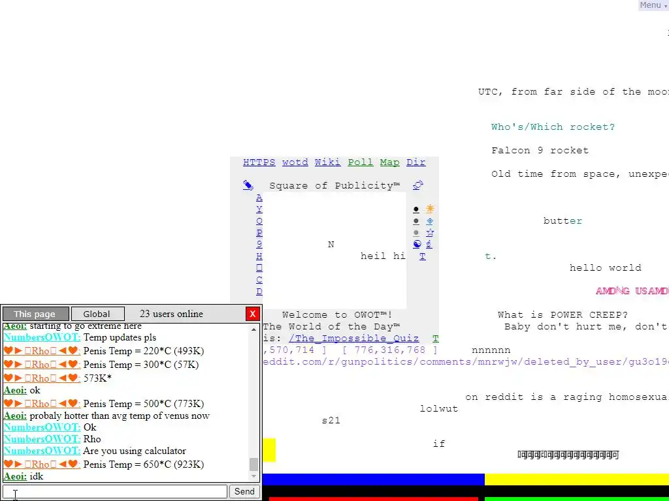Click the 'What is POWER CREEP?' text

click(563, 315)
